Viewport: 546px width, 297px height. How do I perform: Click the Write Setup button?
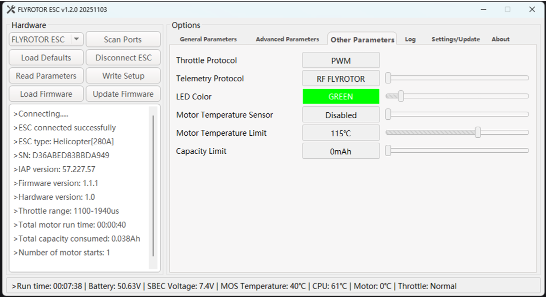(x=123, y=76)
